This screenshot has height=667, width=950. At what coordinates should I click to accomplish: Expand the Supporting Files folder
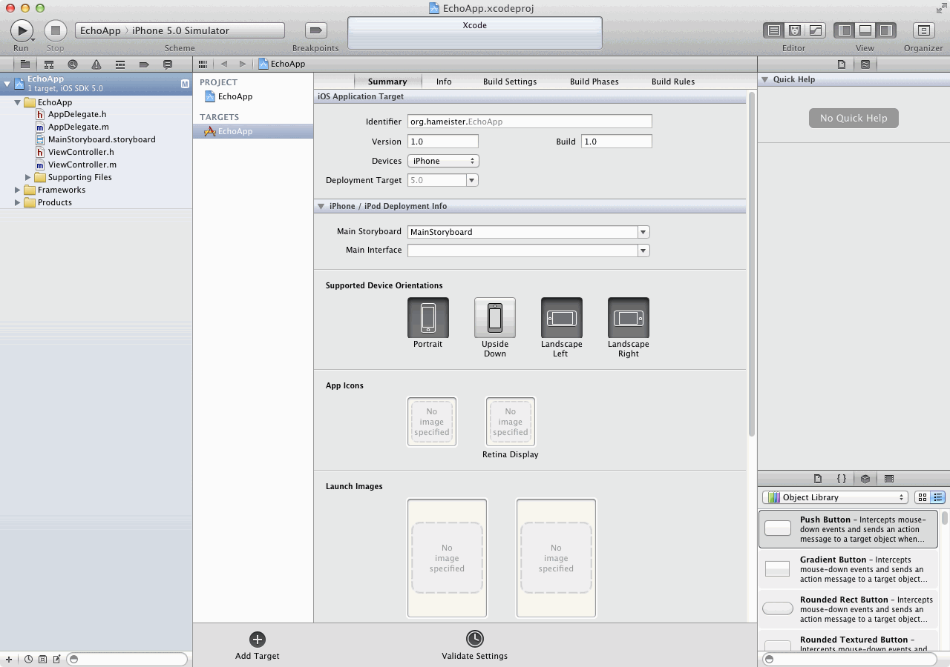[28, 177]
